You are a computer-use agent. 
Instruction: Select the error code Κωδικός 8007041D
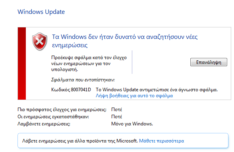tap(71, 90)
